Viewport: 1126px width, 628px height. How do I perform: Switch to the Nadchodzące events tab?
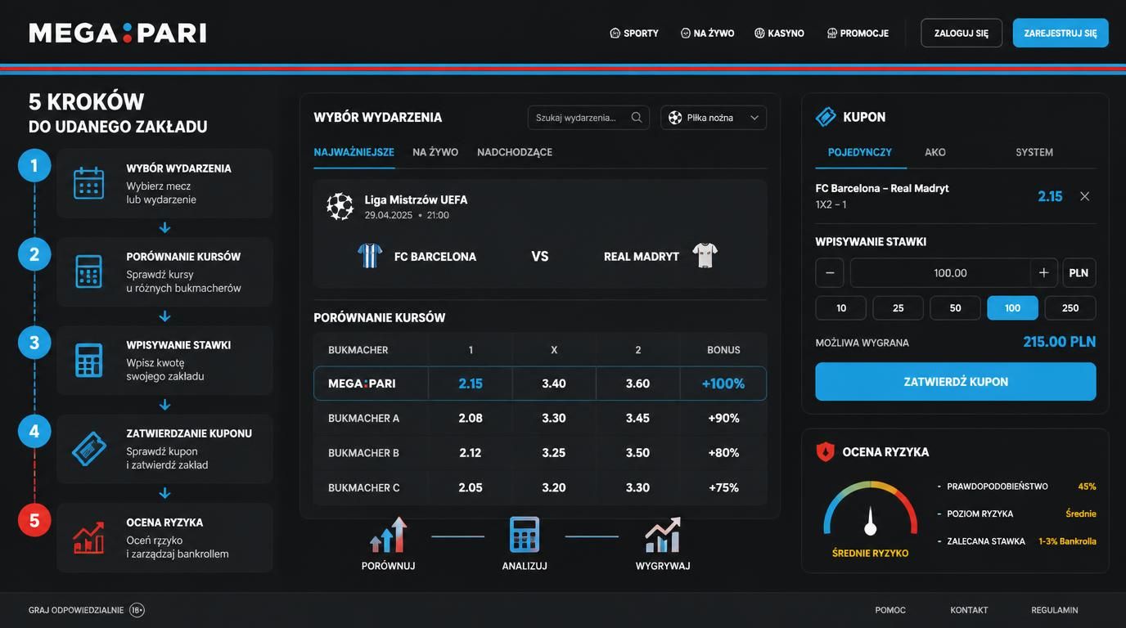coord(515,152)
